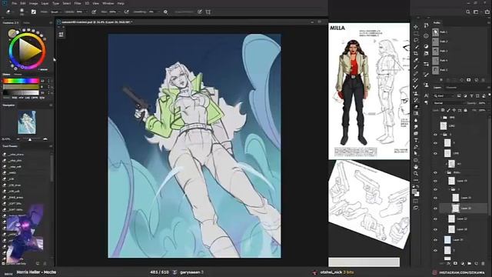The image size is (492, 277).
Task: Open the Paragraph panel icon
Action: (x=426, y=102)
